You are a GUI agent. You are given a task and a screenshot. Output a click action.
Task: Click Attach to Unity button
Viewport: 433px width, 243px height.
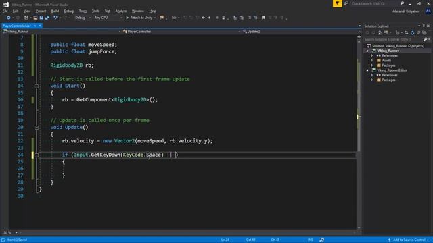tap(141, 18)
